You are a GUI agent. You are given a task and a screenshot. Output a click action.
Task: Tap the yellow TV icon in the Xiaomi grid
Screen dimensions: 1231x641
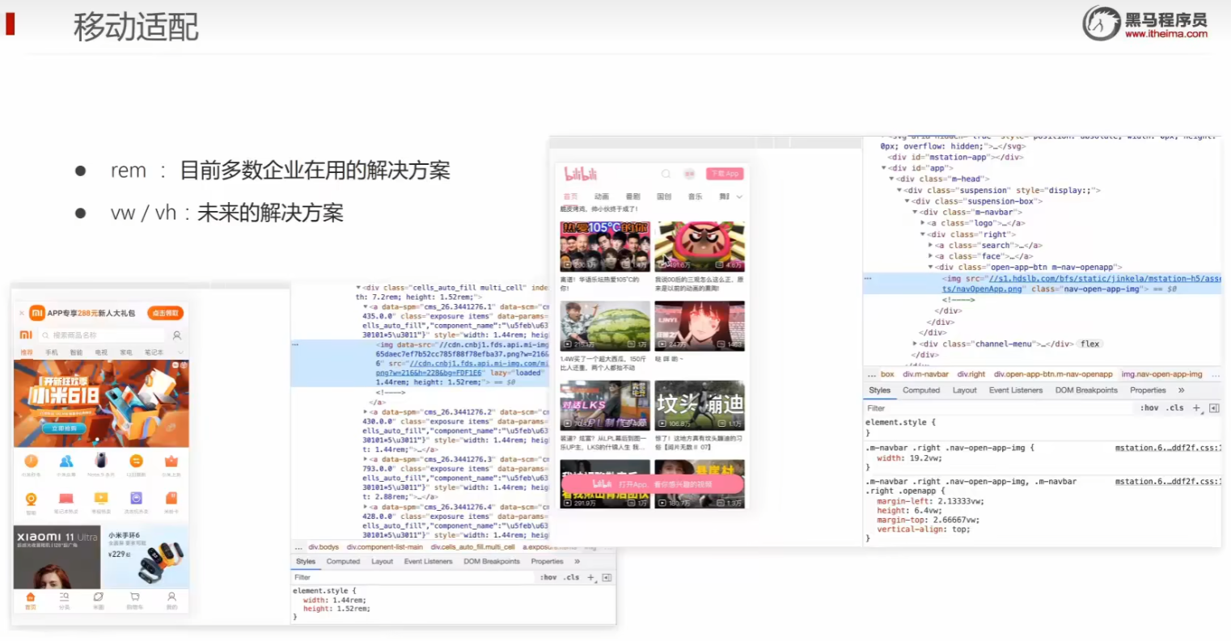click(x=101, y=498)
